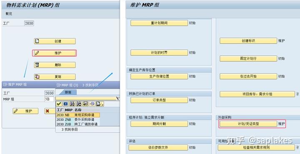This screenshot has height=154, width=300.
Task: Click the binoculars Find icon
Action: click(x=72, y=104)
